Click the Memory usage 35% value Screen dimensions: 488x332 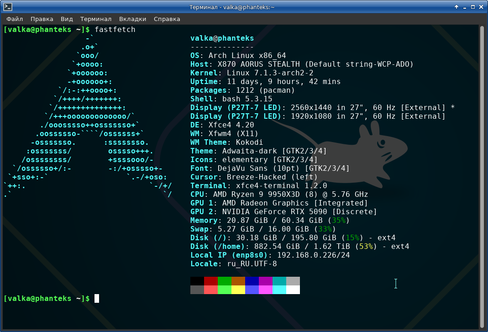point(339,221)
